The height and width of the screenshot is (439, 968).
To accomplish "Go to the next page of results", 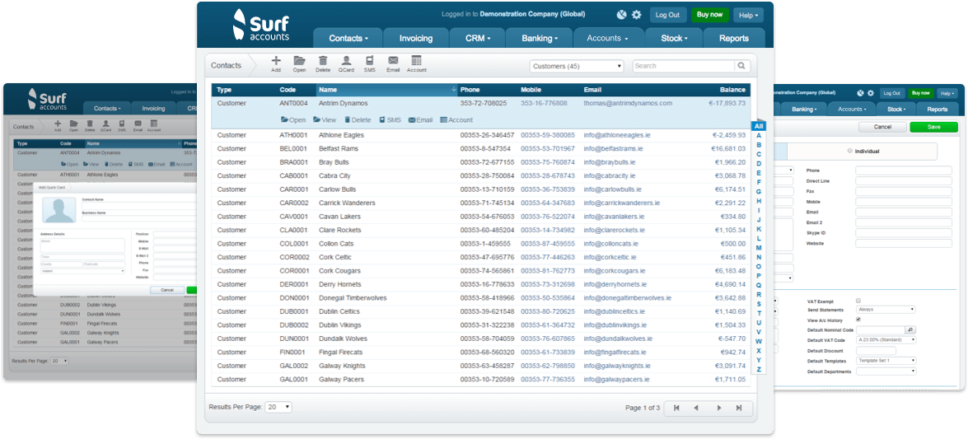I will coord(718,409).
